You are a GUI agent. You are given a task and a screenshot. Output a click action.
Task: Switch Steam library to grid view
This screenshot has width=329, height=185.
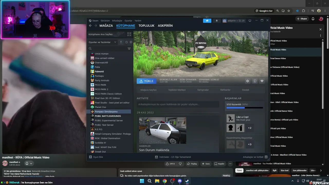(129, 34)
